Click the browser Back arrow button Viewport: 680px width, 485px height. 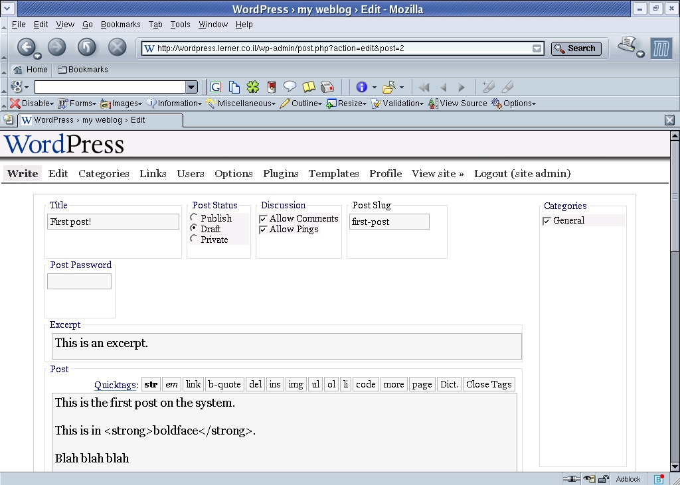(x=26, y=47)
